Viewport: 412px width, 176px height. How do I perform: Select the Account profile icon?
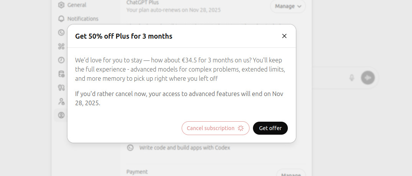click(x=61, y=115)
